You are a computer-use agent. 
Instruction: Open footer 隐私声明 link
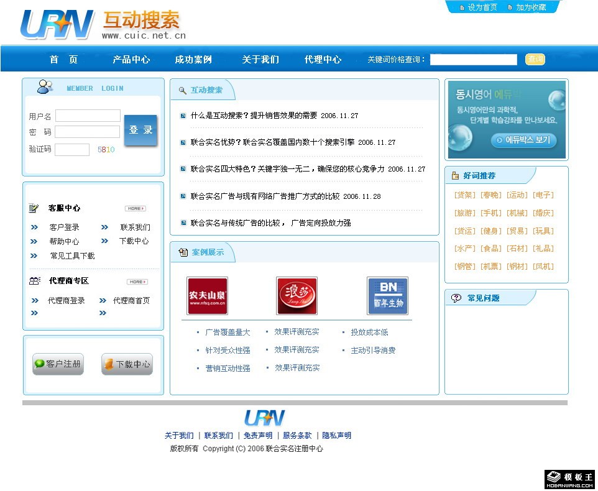tap(337, 435)
